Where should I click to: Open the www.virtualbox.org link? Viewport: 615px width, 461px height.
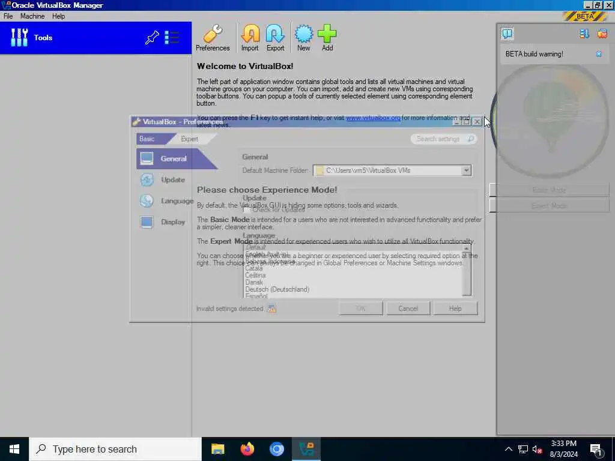click(x=373, y=118)
